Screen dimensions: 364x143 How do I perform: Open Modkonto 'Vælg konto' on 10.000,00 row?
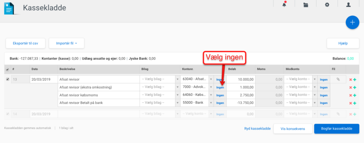click(300, 80)
